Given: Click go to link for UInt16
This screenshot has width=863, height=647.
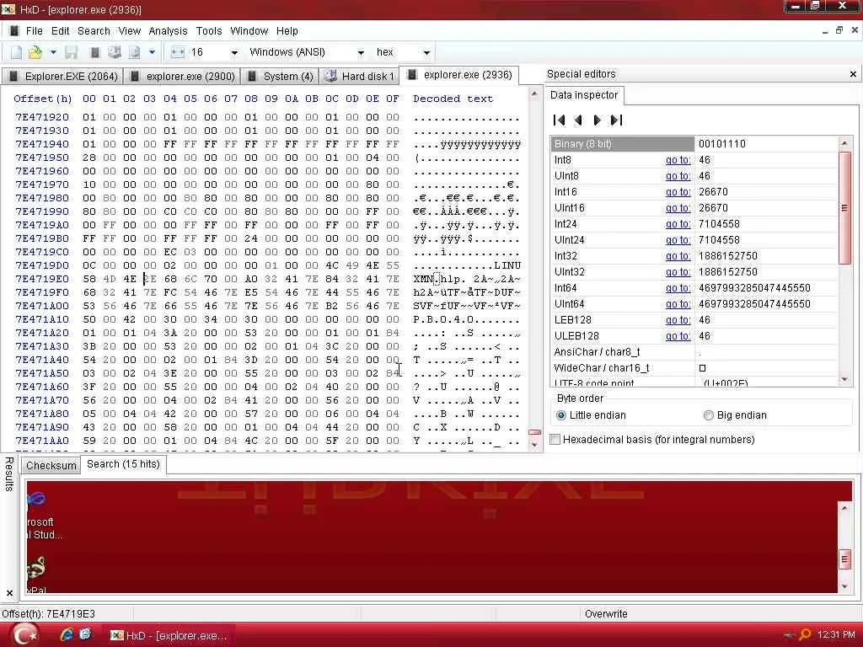Looking at the screenshot, I should tap(678, 208).
